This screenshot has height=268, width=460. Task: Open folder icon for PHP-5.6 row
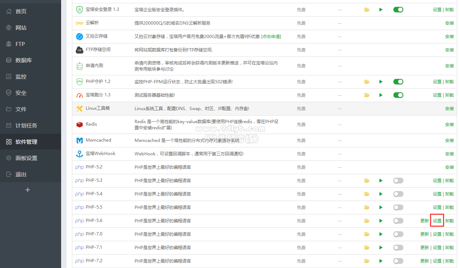click(x=367, y=221)
